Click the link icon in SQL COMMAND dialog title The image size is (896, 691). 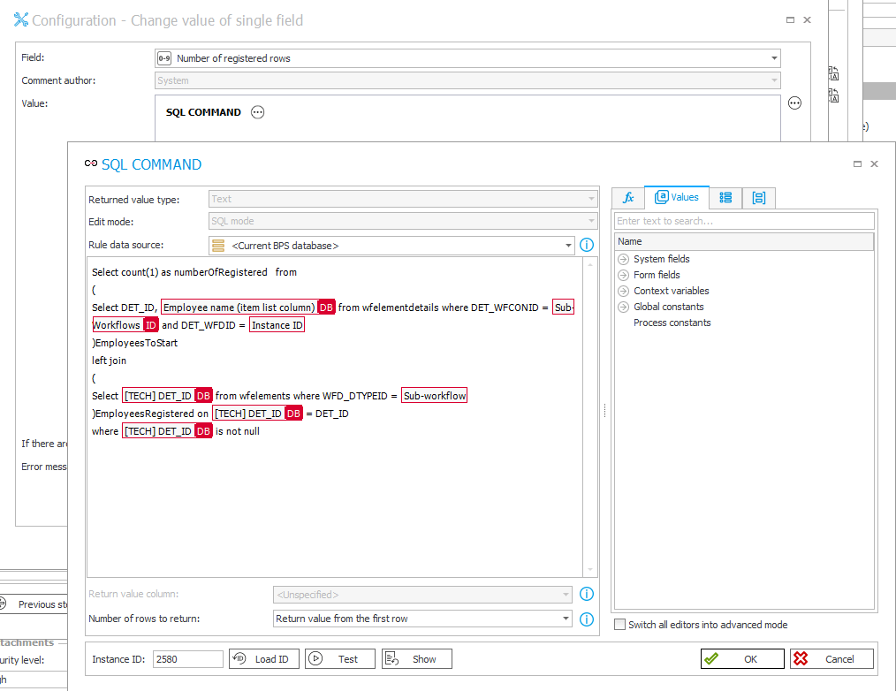(90, 163)
